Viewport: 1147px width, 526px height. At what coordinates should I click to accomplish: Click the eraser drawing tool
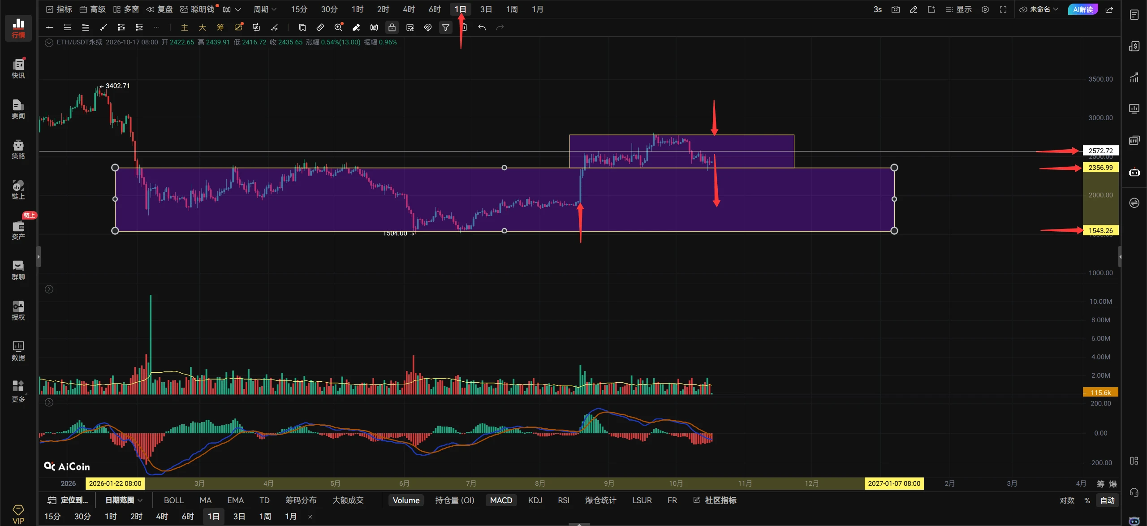tap(356, 27)
